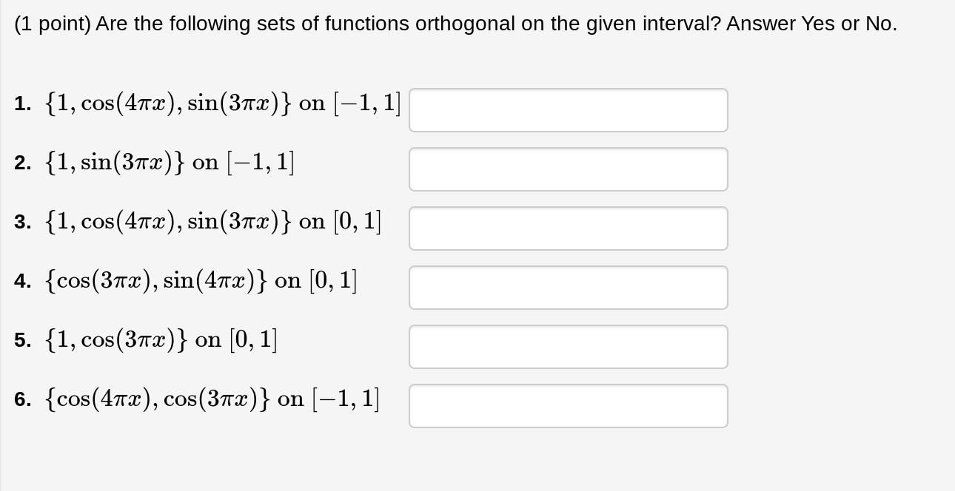Viewport: 955px width, 491px height.
Task: Click the input box for the {1, cos(3πx)} set
Action: click(x=568, y=346)
